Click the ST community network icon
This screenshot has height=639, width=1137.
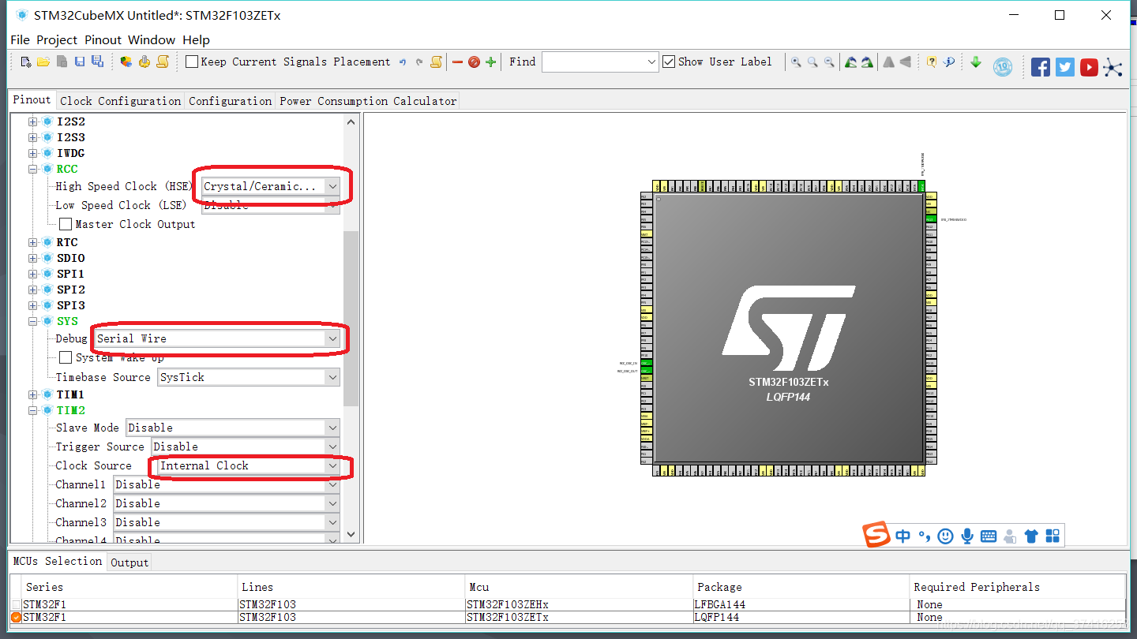point(1113,67)
